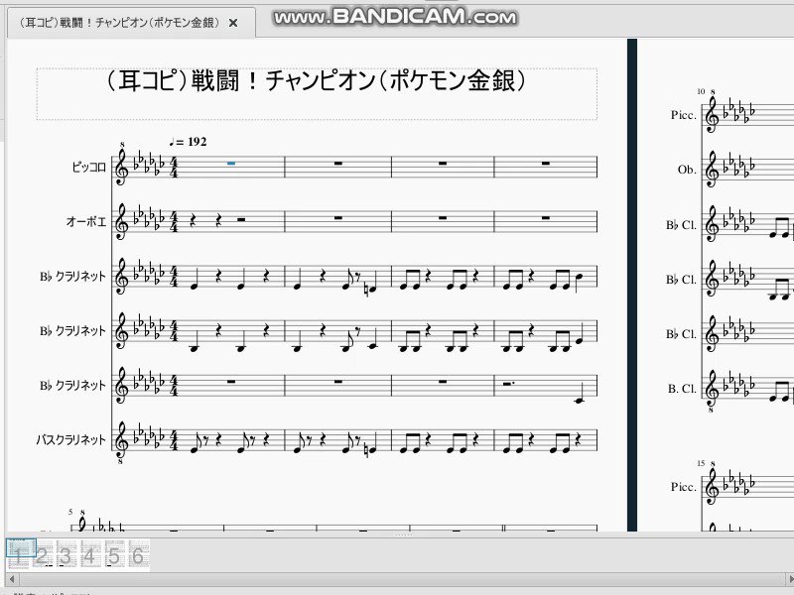Open page 1 thumbnail in navigator

tap(20, 555)
